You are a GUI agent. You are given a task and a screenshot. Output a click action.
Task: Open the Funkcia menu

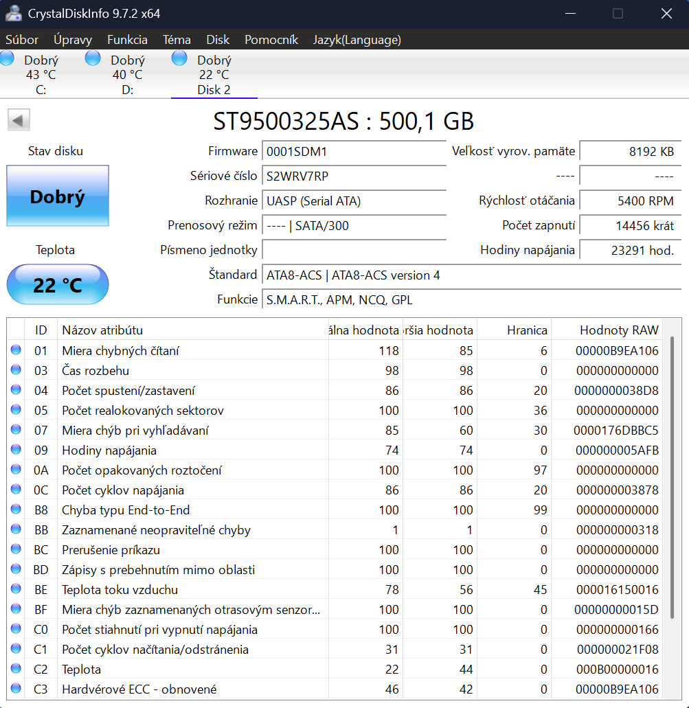coord(127,40)
